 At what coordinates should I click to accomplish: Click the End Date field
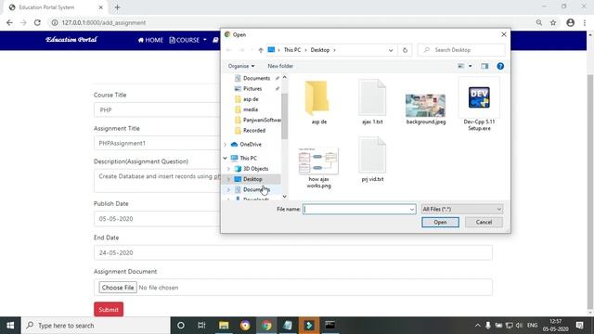click(x=293, y=252)
